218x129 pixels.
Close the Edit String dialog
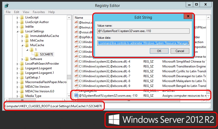(188, 16)
